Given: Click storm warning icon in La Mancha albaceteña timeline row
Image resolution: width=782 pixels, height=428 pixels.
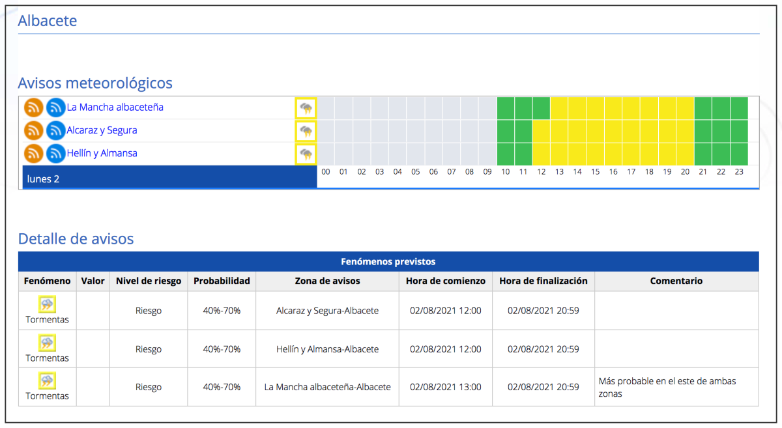Looking at the screenshot, I should (306, 107).
